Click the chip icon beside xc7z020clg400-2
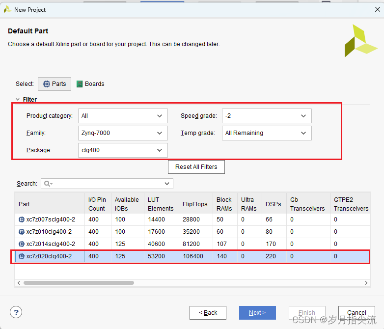The image size is (384, 329). pos(22,256)
